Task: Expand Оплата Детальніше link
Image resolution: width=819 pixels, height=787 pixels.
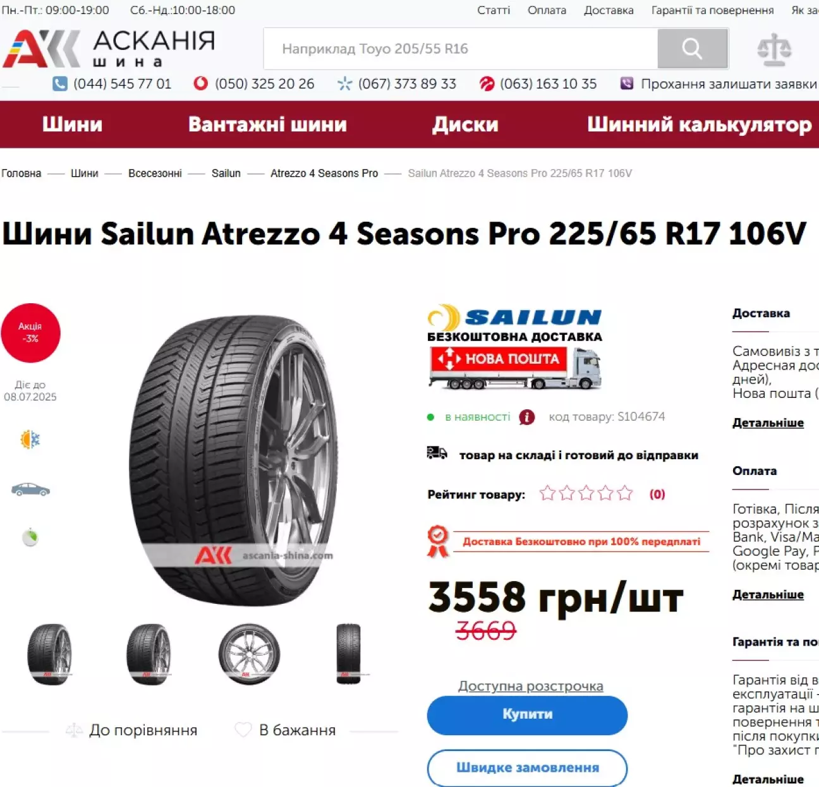Action: tap(768, 594)
